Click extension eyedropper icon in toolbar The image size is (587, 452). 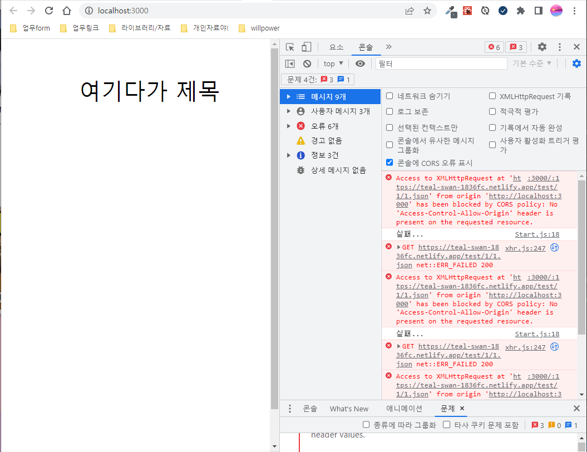click(x=450, y=11)
